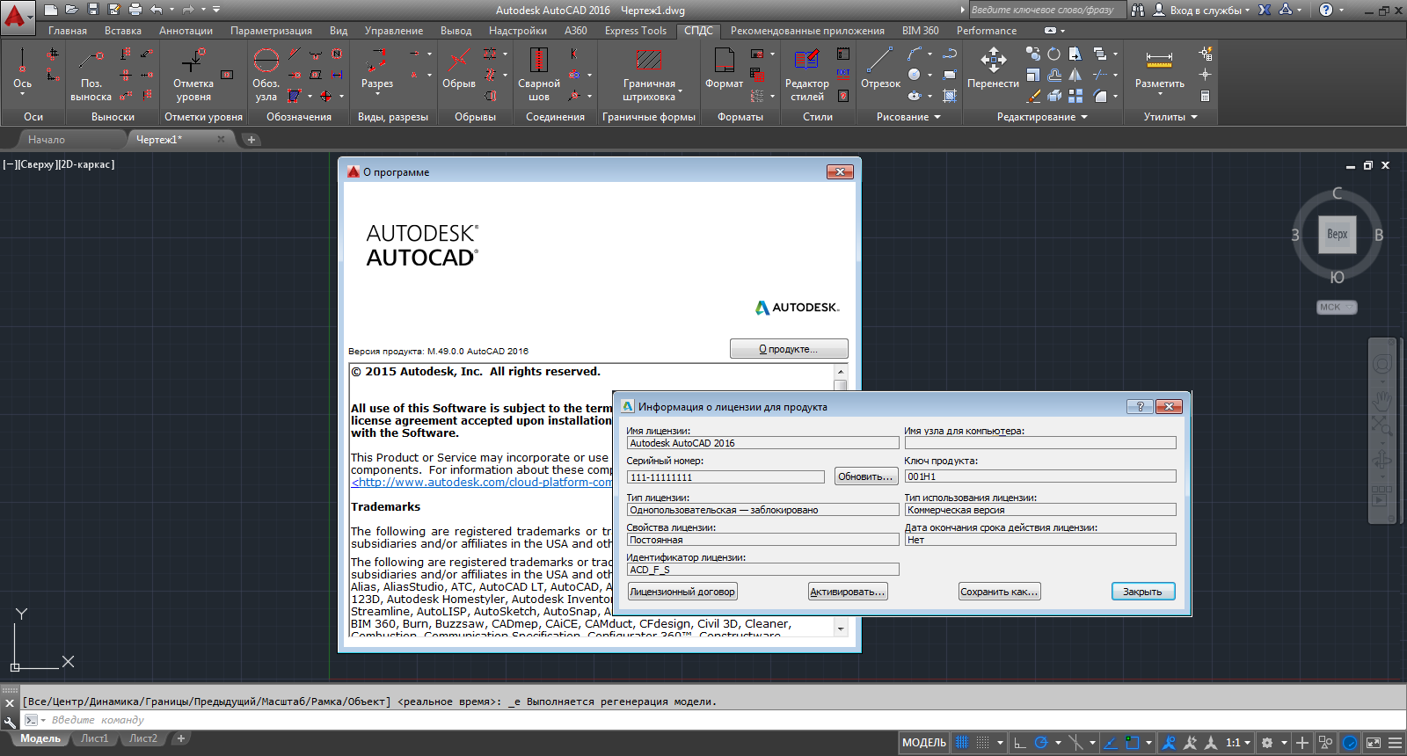Click the Сохранить как button
Screen dimensions: 1407x756
coord(1000,592)
